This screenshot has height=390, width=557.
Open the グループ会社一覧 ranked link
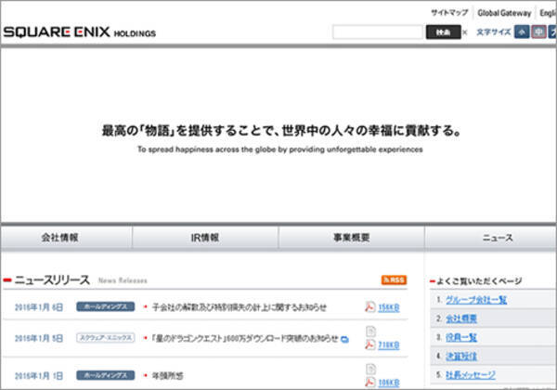[x=476, y=300]
